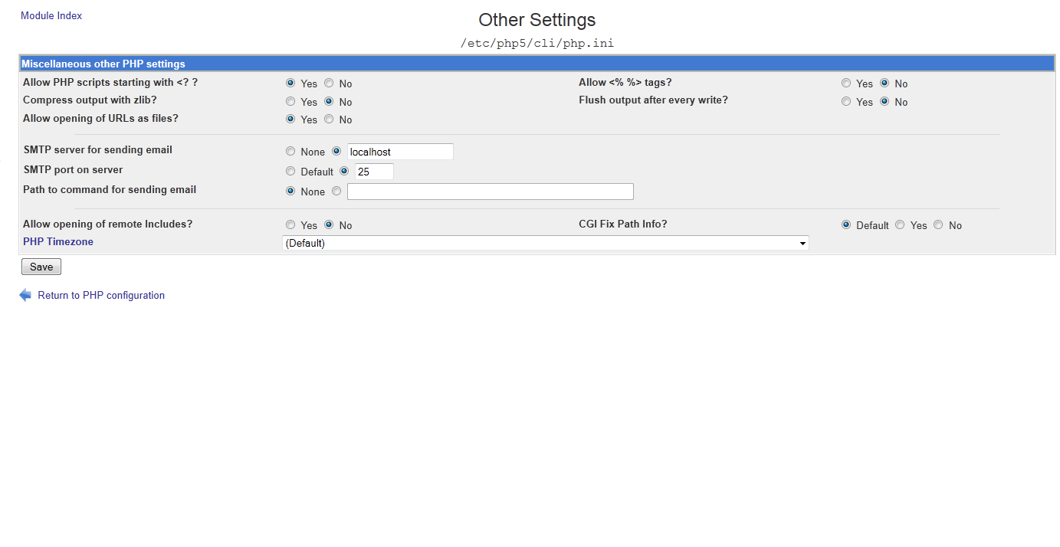Click the SMTP port 25 field

[374, 172]
